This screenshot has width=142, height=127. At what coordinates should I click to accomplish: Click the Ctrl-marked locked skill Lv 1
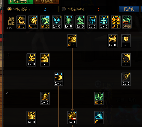pos(72,118)
